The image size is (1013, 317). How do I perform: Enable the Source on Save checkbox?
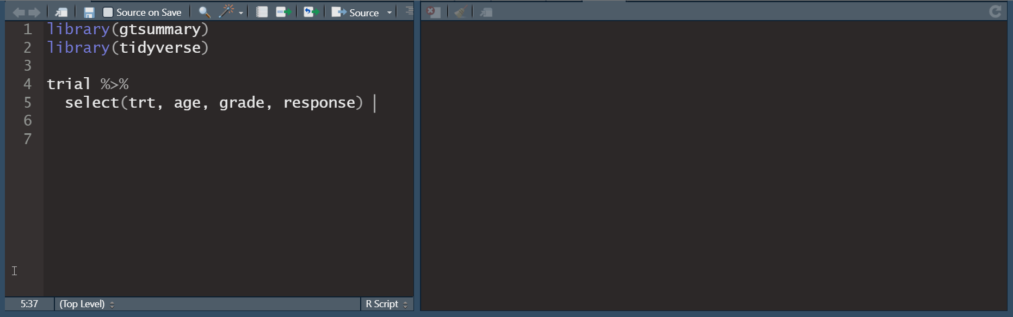point(108,12)
